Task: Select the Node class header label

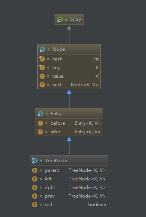Action: point(59,49)
